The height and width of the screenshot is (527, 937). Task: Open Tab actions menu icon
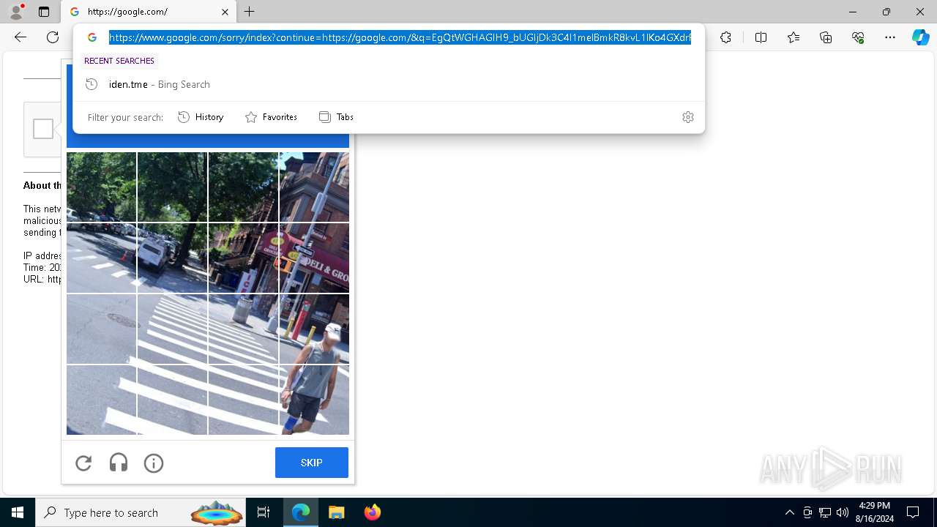pos(44,12)
